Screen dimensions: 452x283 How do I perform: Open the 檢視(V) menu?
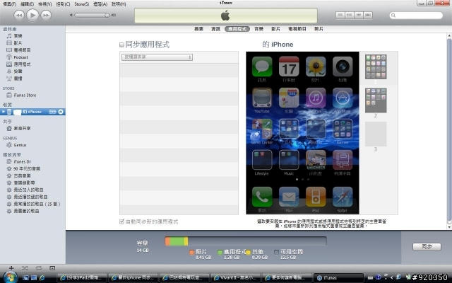pos(45,4)
